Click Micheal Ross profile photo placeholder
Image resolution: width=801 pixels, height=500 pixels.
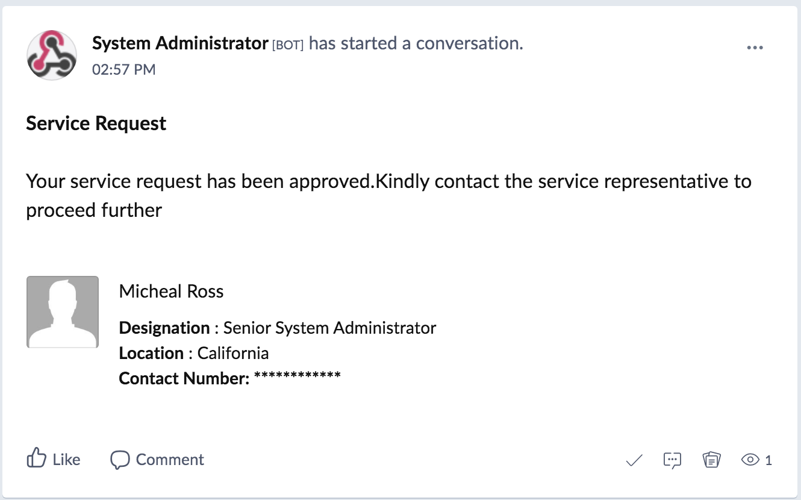[x=63, y=312]
